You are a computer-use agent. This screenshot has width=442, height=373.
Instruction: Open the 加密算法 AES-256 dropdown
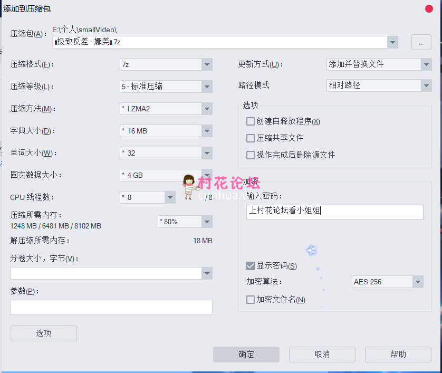[418, 282]
